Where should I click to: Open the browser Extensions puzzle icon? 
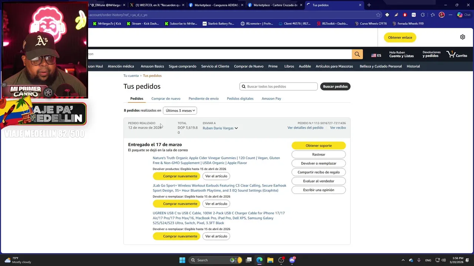tap(423, 15)
